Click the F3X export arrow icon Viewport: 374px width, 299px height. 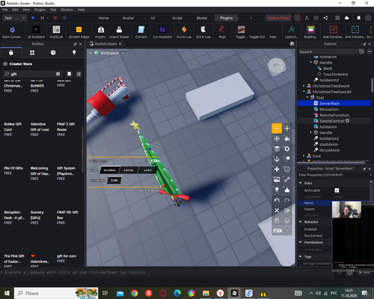click(287, 210)
